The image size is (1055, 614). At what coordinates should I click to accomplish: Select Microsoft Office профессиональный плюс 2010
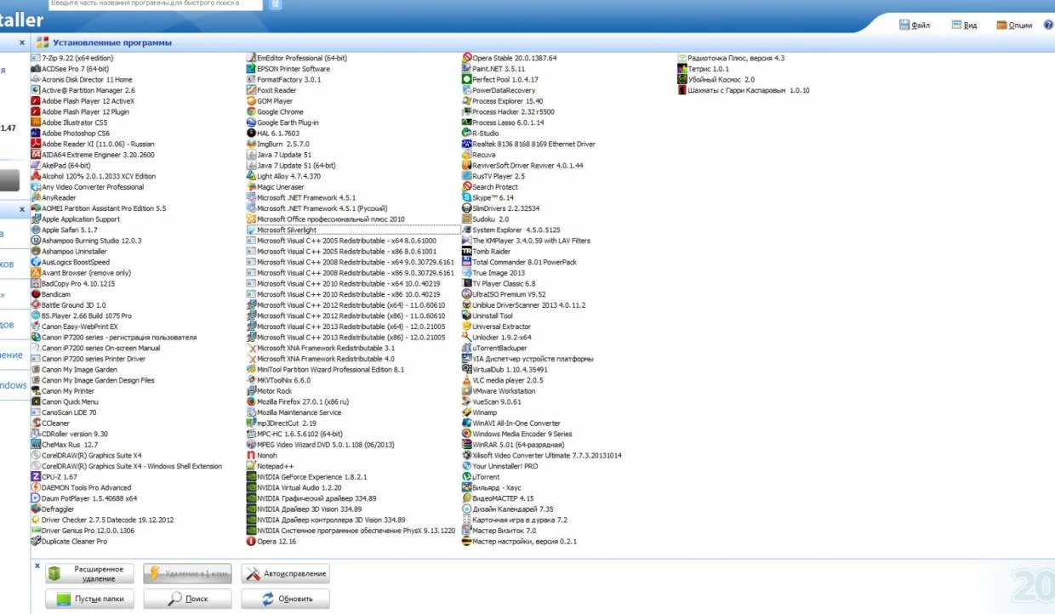325,219
